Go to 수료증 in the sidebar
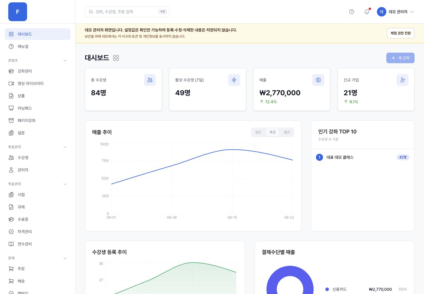Screen dimensions: 424x294 (37, 219)
